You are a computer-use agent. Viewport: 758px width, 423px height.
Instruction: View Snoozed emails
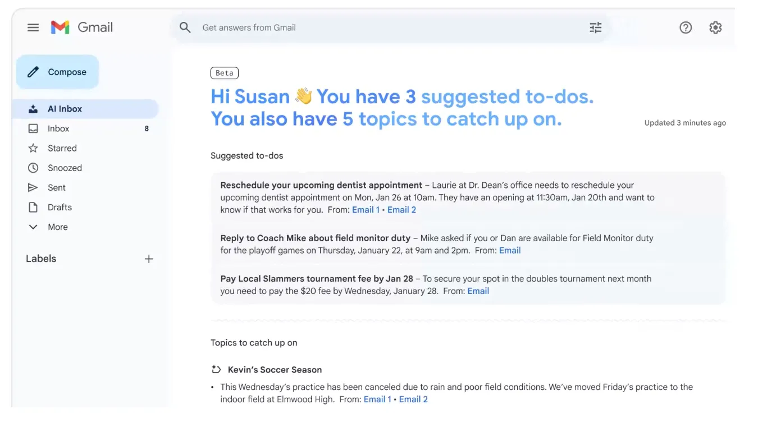(x=65, y=168)
